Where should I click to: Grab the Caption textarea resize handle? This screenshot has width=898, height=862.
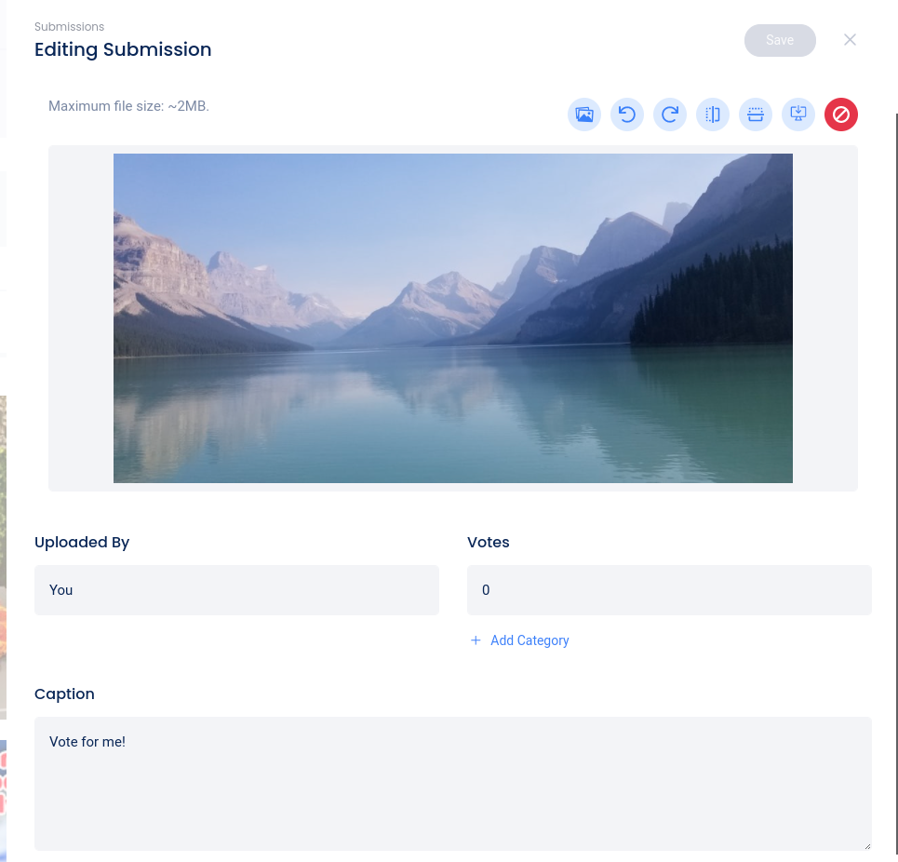pyautogui.click(x=866, y=845)
